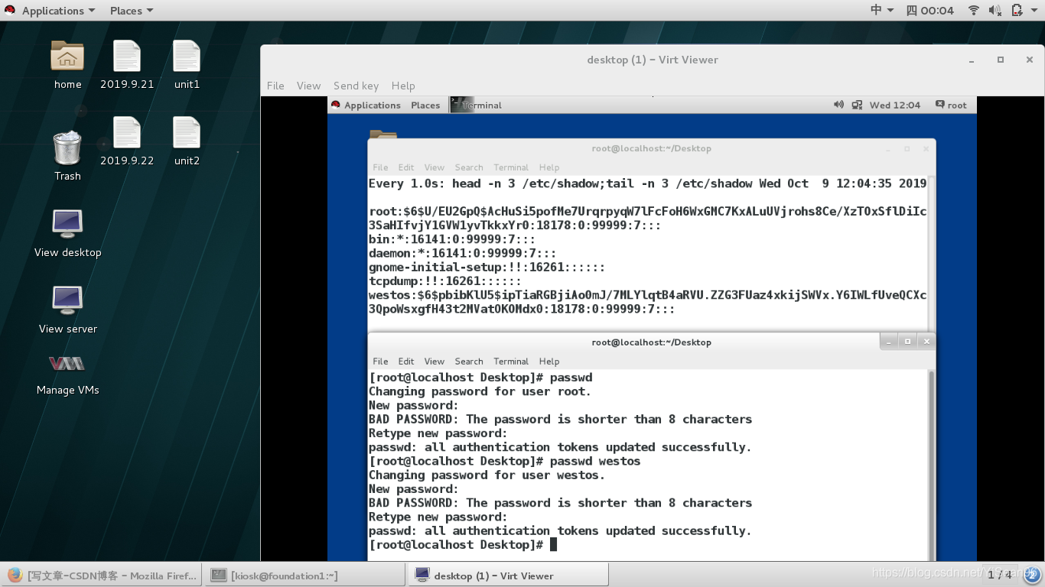This screenshot has width=1045, height=587.
Task: Launch the View server shortcut
Action: (67, 300)
